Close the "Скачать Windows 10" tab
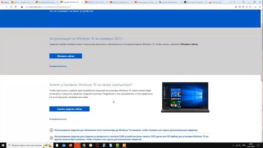This screenshot has height=148, width=263. pyautogui.click(x=82, y=2)
